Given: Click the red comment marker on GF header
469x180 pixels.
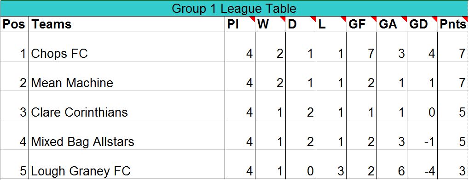Looking at the screenshot, I should [x=374, y=19].
